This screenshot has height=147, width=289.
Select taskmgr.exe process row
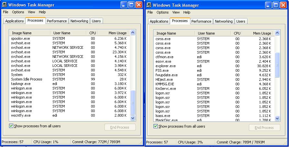click(70, 84)
